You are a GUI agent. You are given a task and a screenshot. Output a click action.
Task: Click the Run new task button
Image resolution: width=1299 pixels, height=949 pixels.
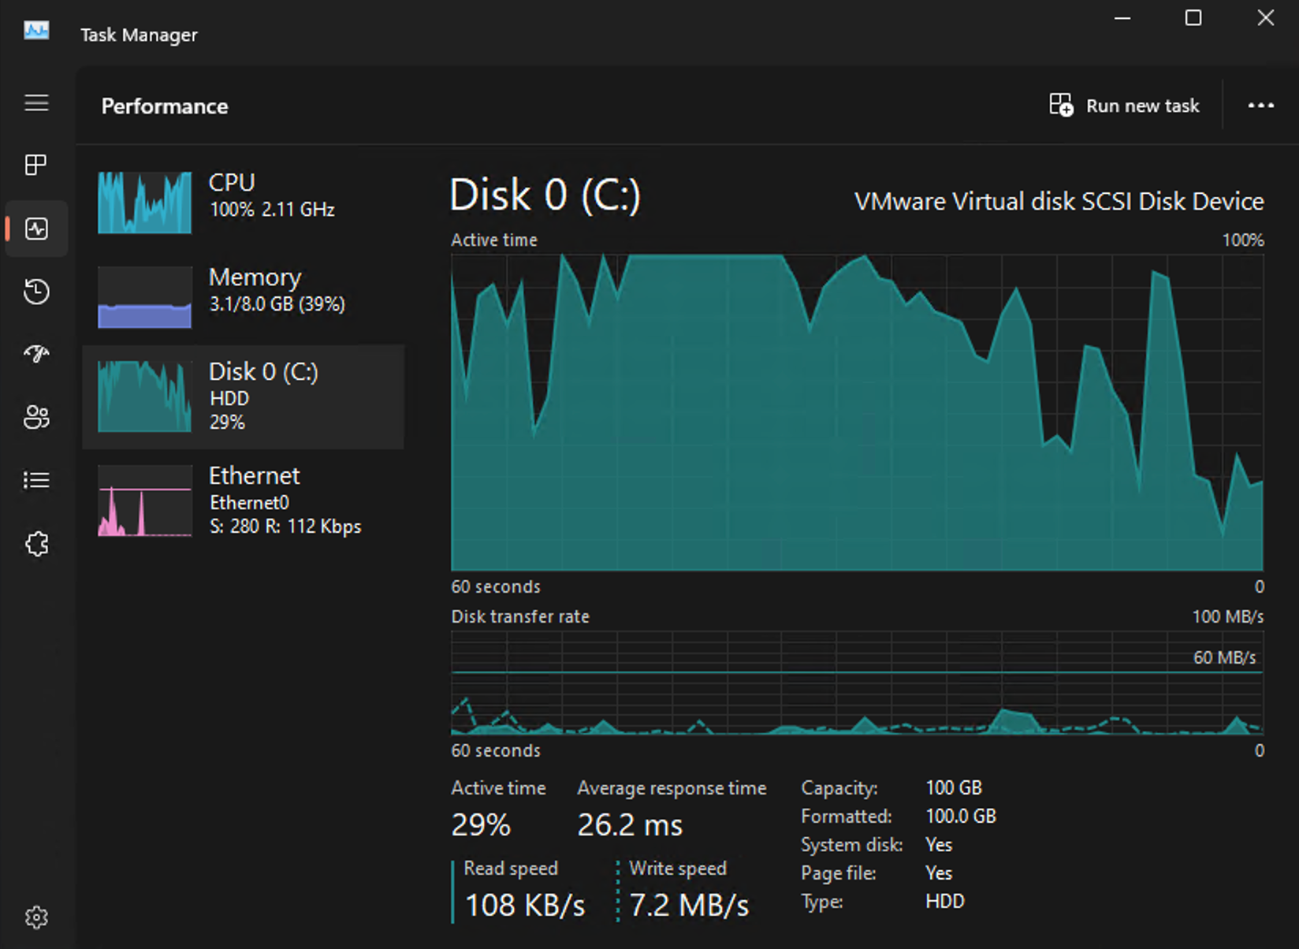[x=1125, y=105]
